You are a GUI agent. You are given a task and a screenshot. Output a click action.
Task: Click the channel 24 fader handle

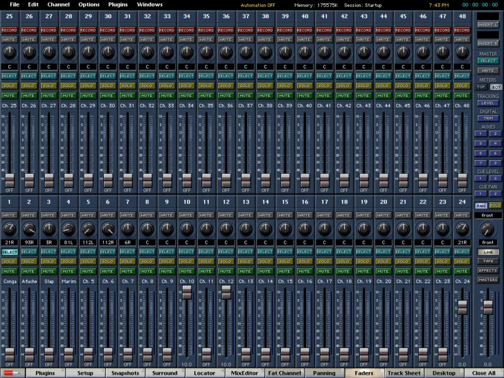pos(462,307)
